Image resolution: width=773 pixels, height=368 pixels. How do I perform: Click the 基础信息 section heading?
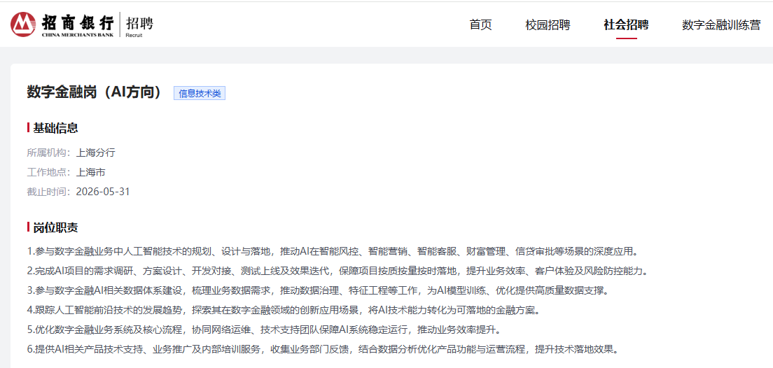55,128
